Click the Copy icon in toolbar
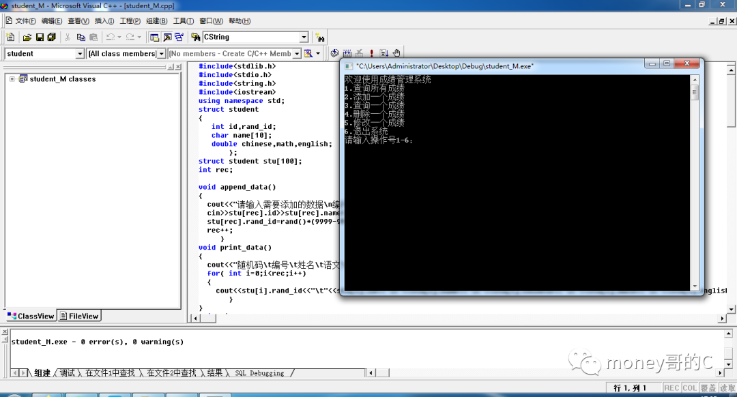This screenshot has height=397, width=737. [x=81, y=37]
